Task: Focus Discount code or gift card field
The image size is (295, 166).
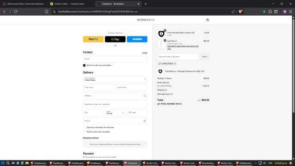Action: (178, 57)
